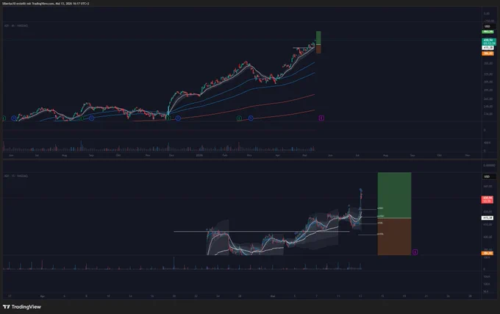
Task: Click the Dez label on upper time axis
Action: [x=171, y=155]
